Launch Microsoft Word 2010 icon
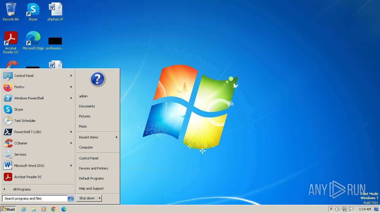 coord(8,166)
